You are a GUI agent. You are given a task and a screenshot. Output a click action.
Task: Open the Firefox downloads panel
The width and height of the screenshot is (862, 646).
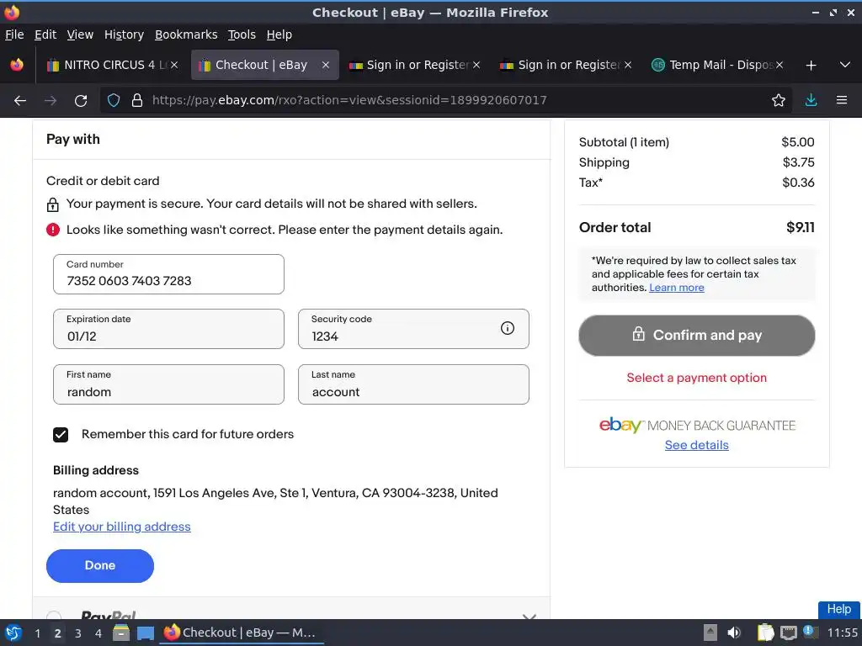coord(811,101)
